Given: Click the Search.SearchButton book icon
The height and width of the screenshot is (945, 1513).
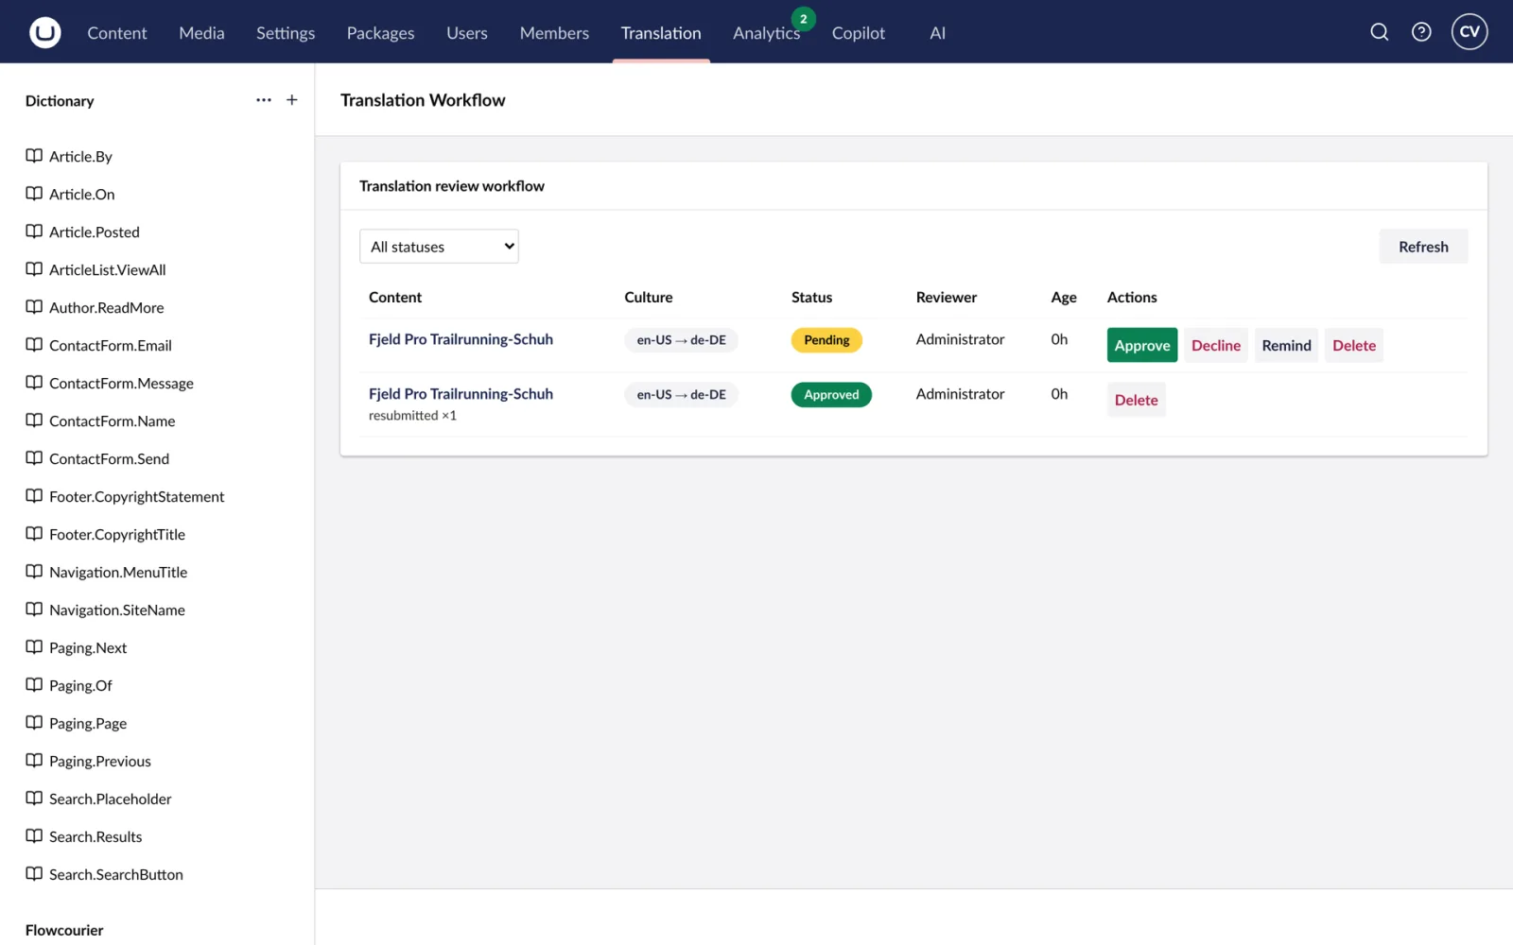Looking at the screenshot, I should click(34, 874).
